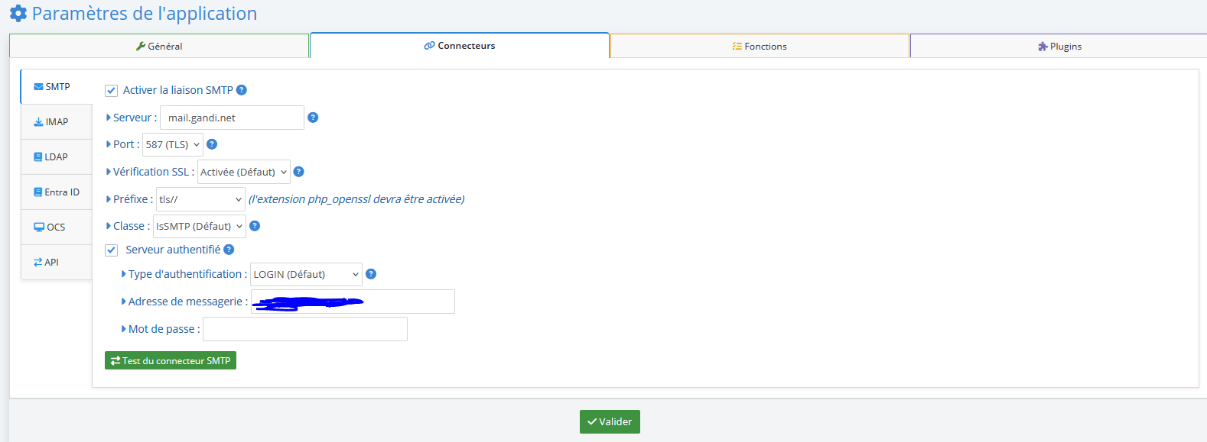Click help icon next to Serveur field
This screenshot has height=442, width=1207.
pos(313,118)
